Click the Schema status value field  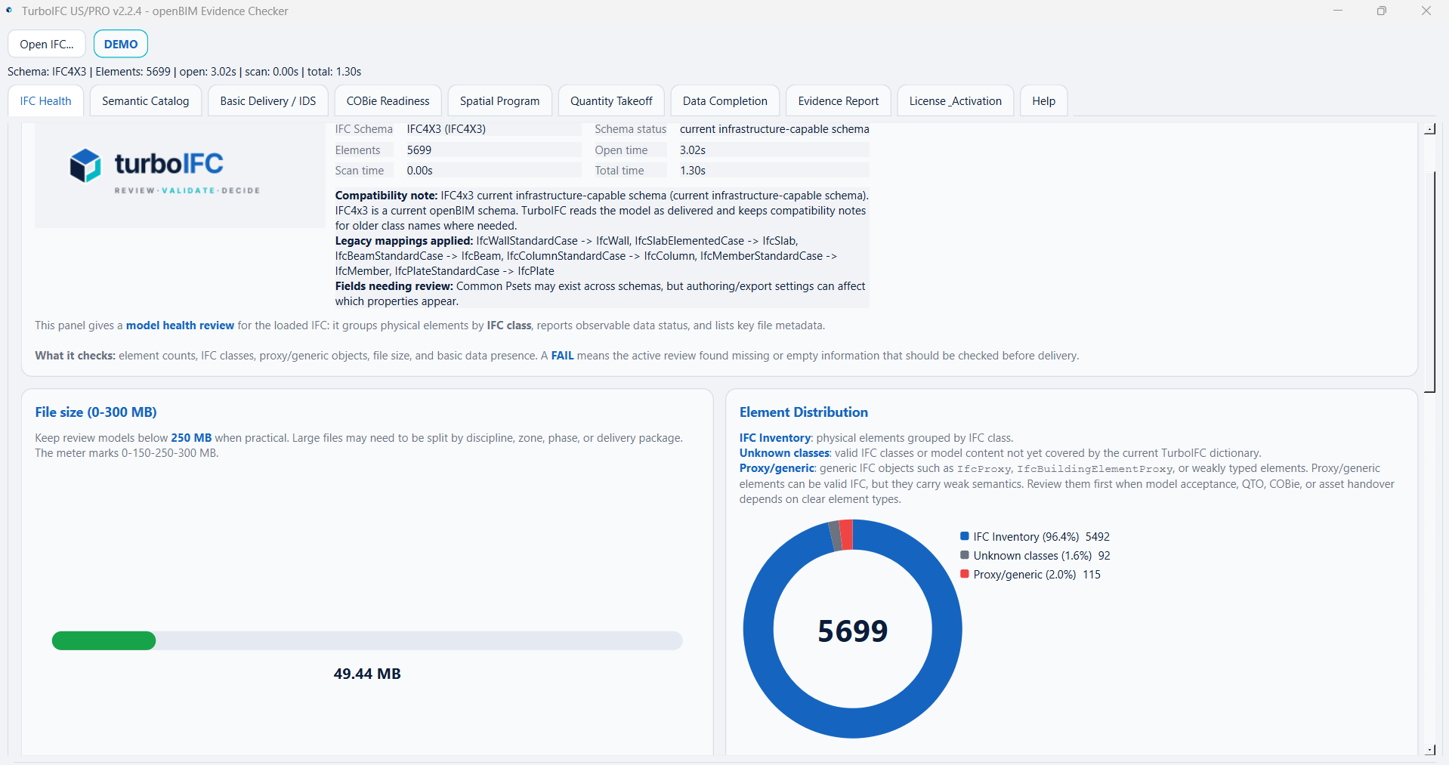773,129
